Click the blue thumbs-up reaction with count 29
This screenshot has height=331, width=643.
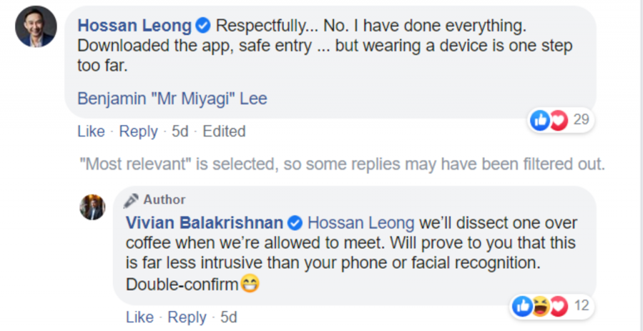539,119
